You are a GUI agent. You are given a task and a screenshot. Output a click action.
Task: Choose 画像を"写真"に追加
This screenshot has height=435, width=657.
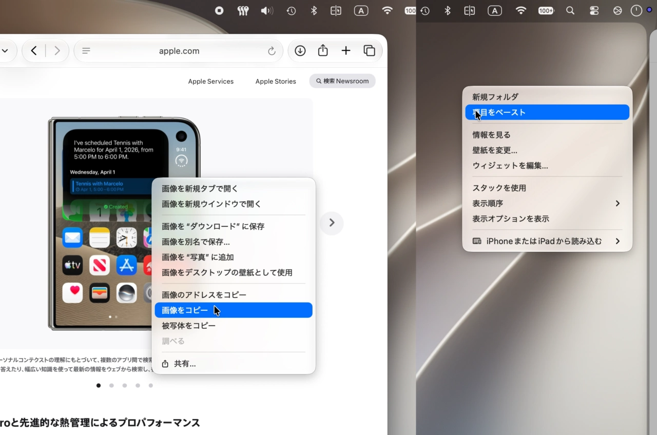coord(234,257)
